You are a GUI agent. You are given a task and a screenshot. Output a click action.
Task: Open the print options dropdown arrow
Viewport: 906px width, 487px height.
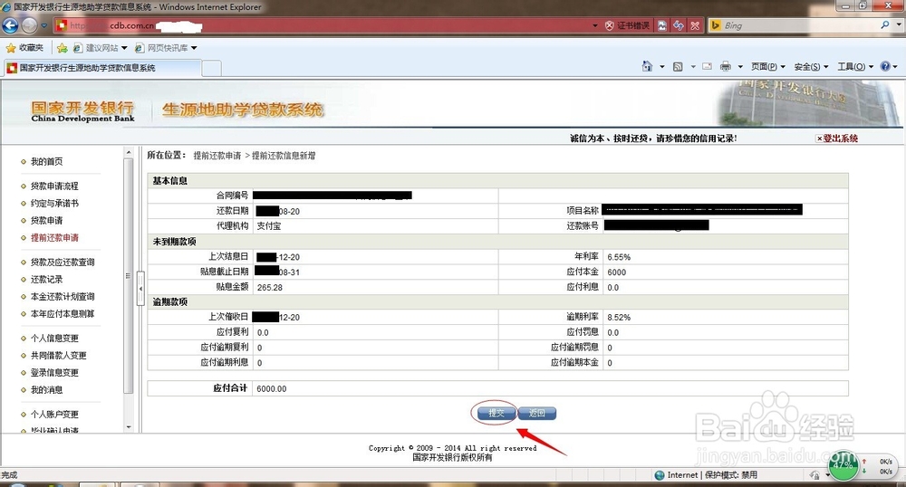click(x=740, y=67)
